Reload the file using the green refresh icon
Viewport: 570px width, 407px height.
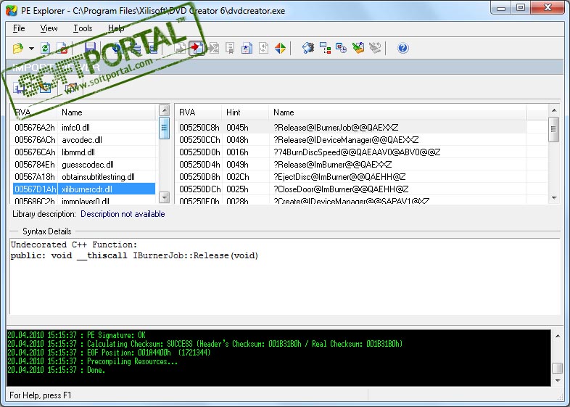tap(46, 48)
